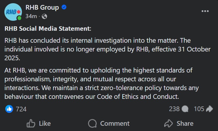Click the blue thumbs-up reaction icon
218x131 pixels.
9,109
